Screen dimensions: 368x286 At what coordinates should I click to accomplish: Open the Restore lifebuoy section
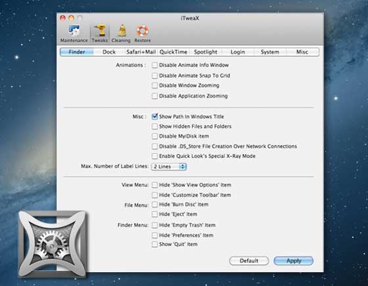[143, 34]
